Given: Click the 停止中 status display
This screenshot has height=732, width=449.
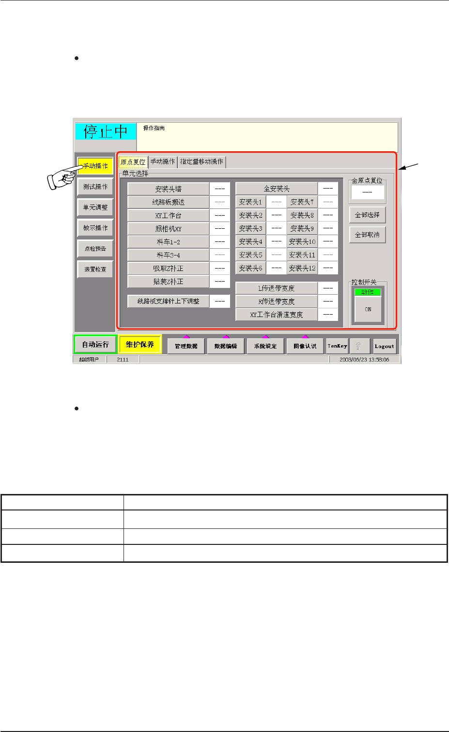Looking at the screenshot, I should click(x=106, y=131).
